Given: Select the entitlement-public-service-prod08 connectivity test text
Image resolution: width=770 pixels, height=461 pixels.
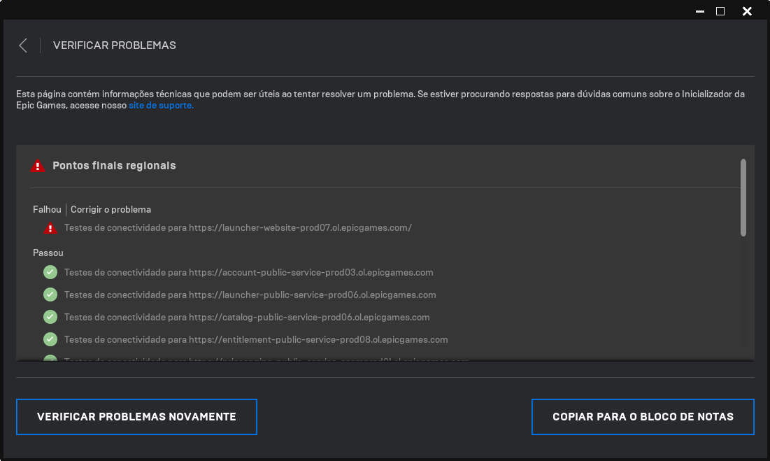Looking at the screenshot, I should [256, 340].
